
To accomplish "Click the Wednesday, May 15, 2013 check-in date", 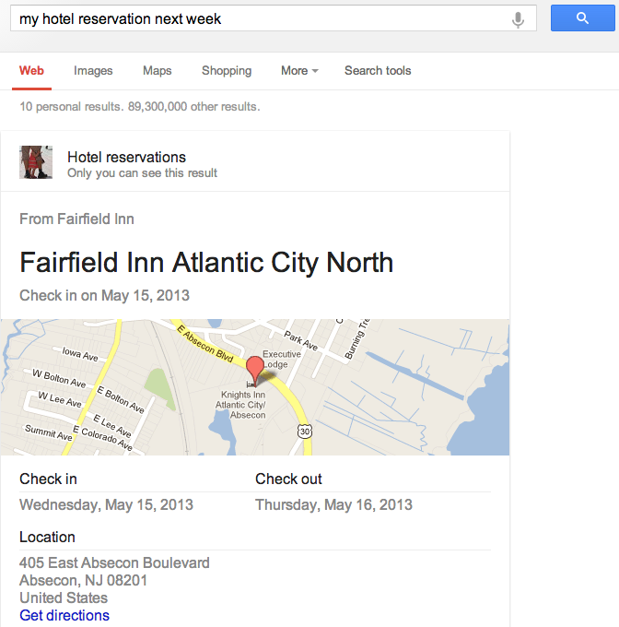I will click(106, 505).
